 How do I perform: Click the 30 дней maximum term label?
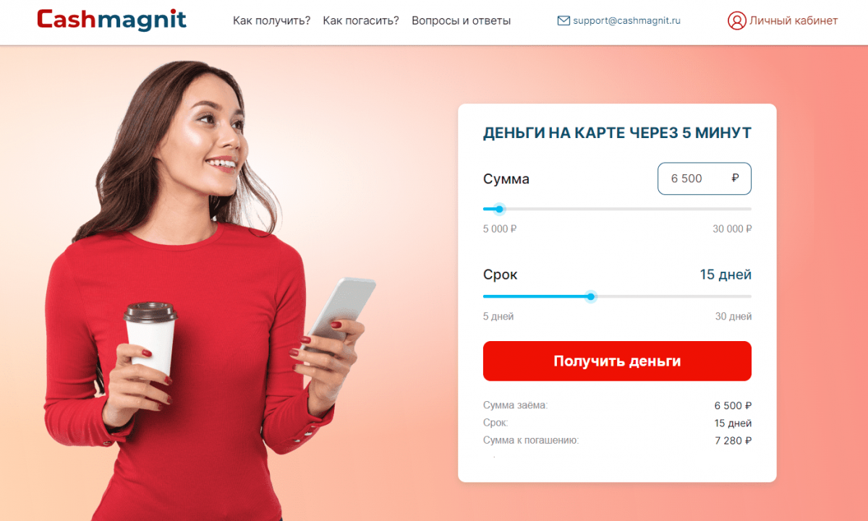733,317
